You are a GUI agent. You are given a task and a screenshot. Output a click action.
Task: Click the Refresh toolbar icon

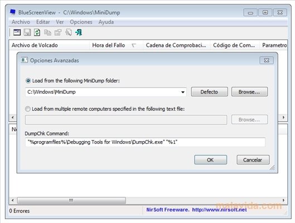coord(37,32)
